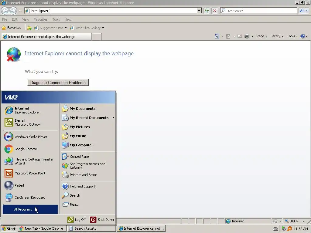Click the Start button
Viewport: 311px width, 233px height.
[9, 228]
